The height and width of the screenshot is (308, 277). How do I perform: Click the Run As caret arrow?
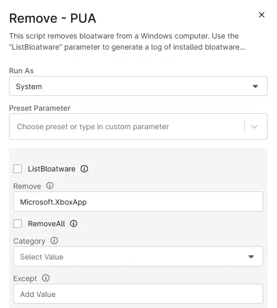pos(255,86)
